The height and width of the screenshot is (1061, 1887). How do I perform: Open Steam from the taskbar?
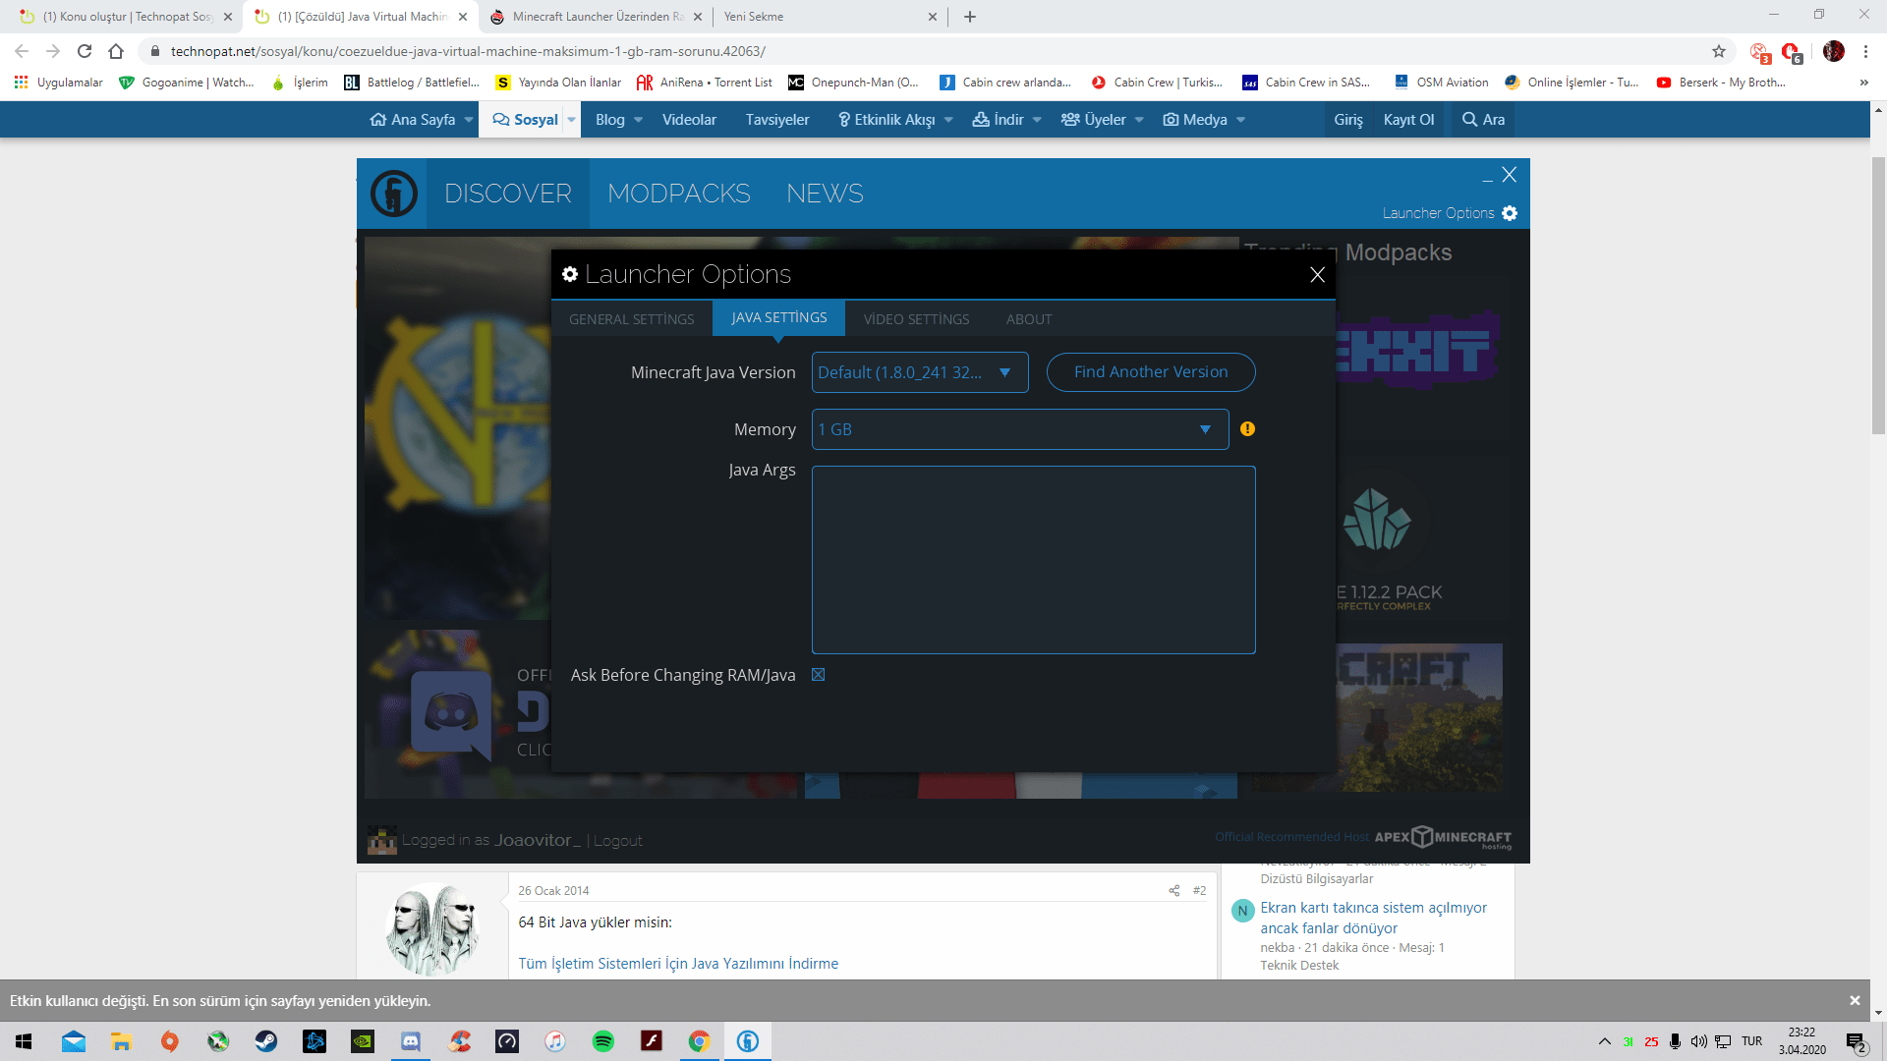266,1041
